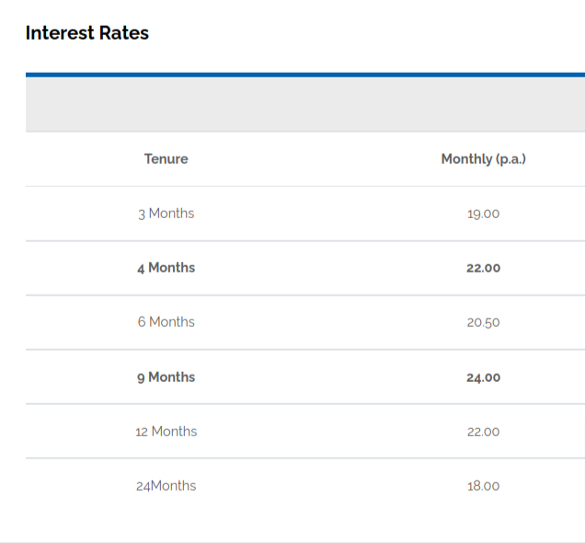Viewport: 585px width, 543px height.
Task: Click the 20.50 rate value
Action: 484,322
